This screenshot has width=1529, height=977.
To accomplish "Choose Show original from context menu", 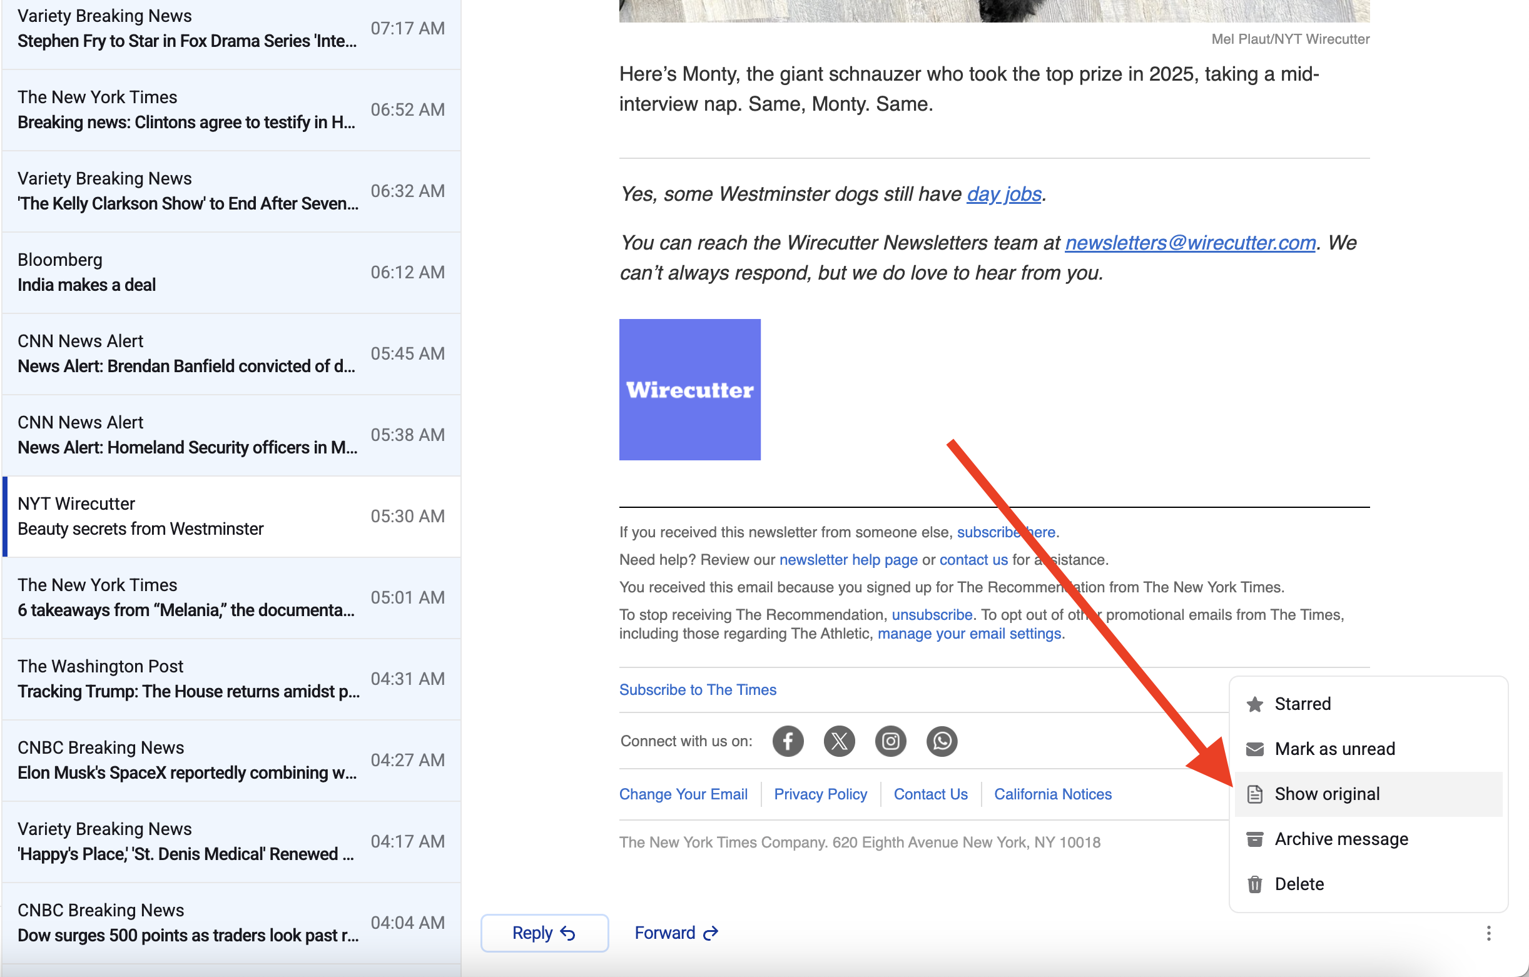I will pos(1326,794).
